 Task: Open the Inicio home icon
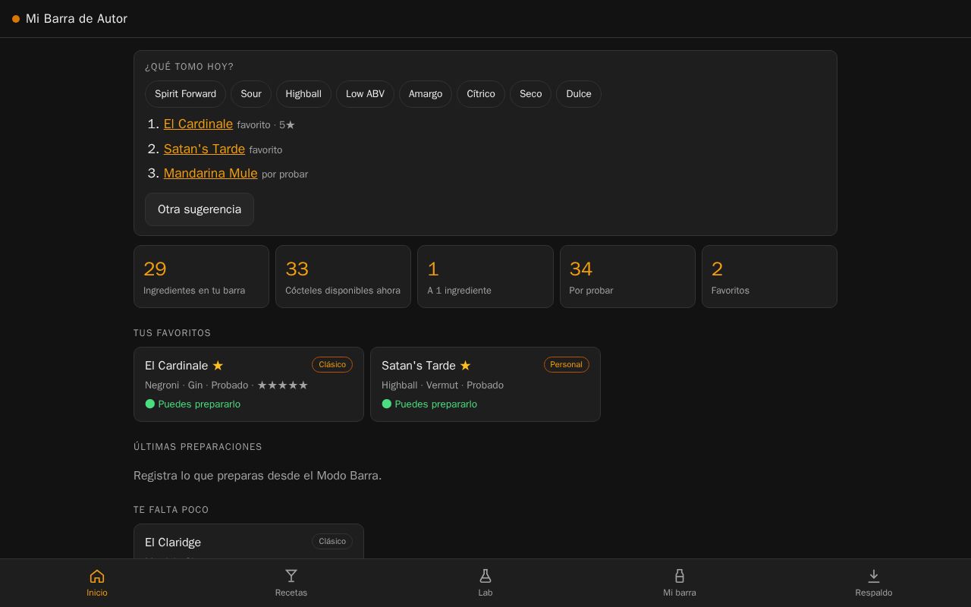97,576
